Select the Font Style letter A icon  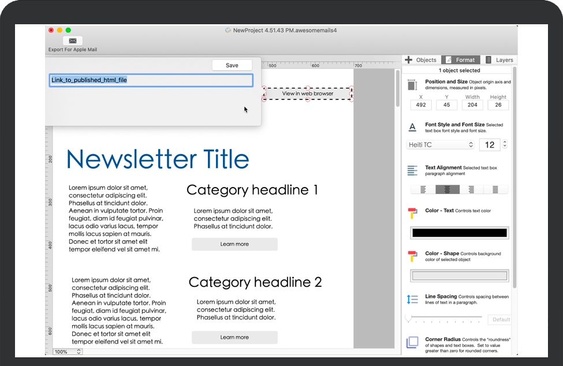(412, 128)
